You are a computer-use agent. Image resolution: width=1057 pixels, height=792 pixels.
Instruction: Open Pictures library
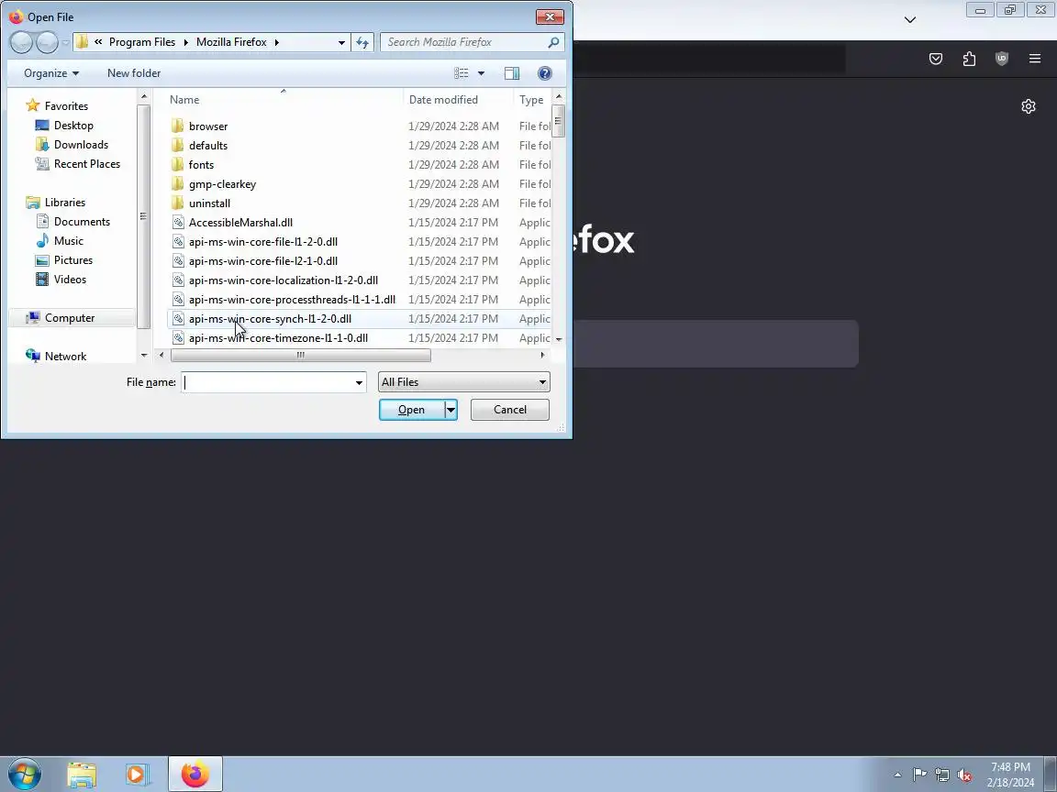pyautogui.click(x=72, y=260)
